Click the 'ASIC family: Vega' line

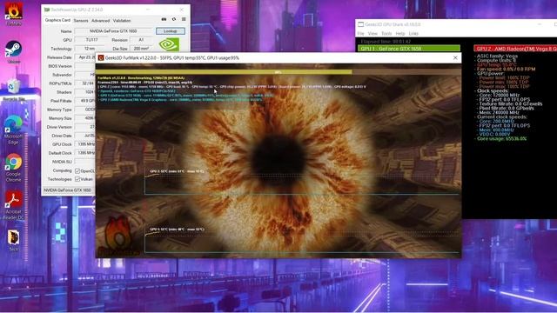point(497,56)
